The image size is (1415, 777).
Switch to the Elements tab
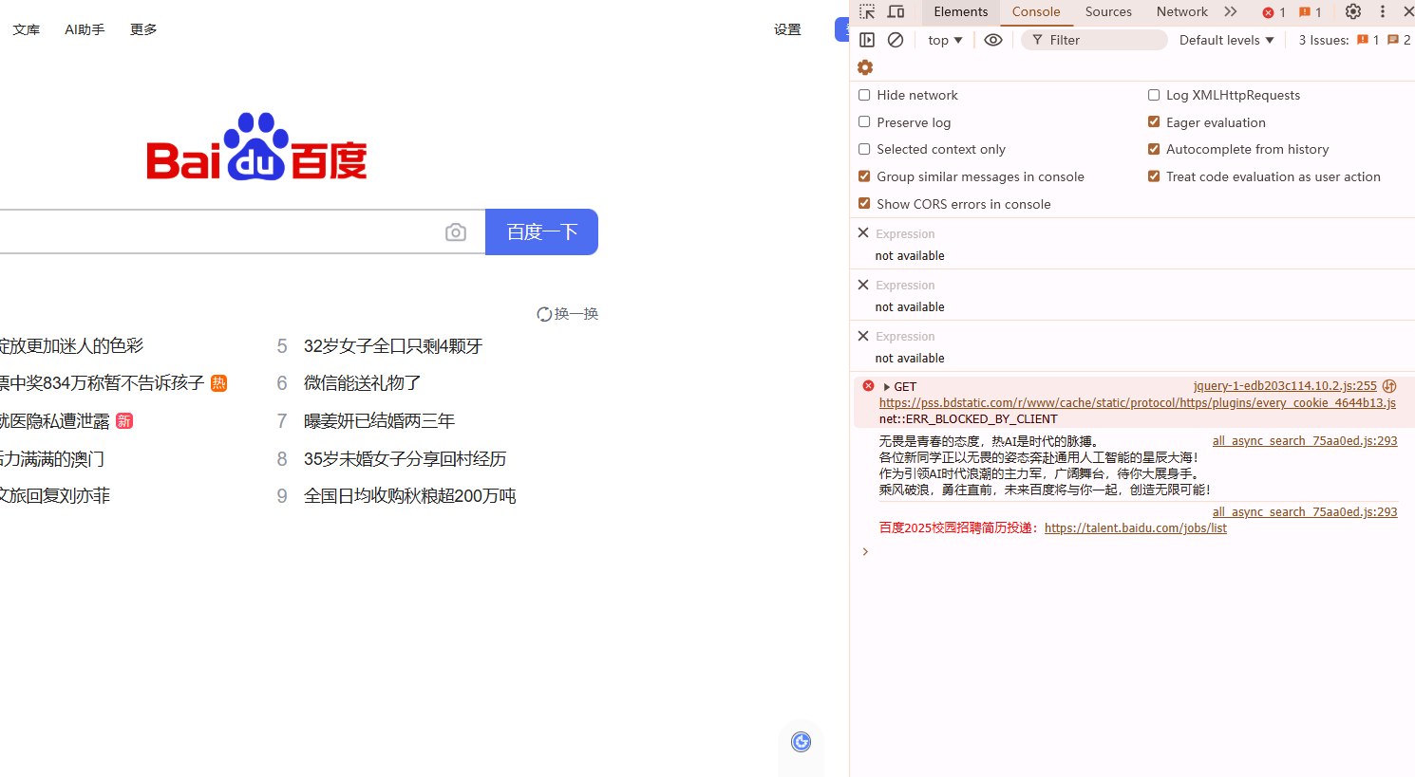click(x=960, y=11)
